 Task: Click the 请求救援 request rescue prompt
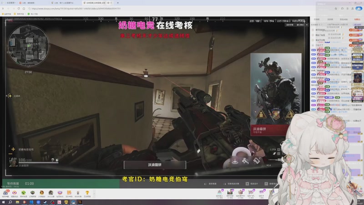[210, 184]
